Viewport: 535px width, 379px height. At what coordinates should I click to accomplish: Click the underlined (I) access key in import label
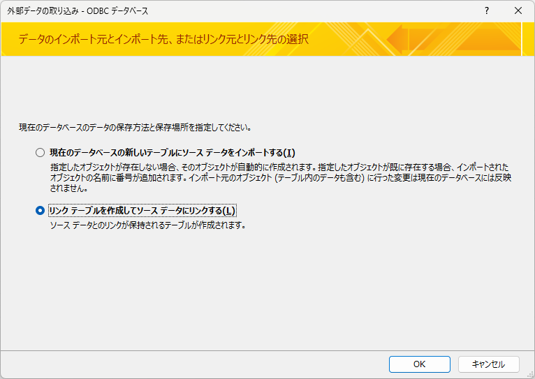click(x=290, y=153)
